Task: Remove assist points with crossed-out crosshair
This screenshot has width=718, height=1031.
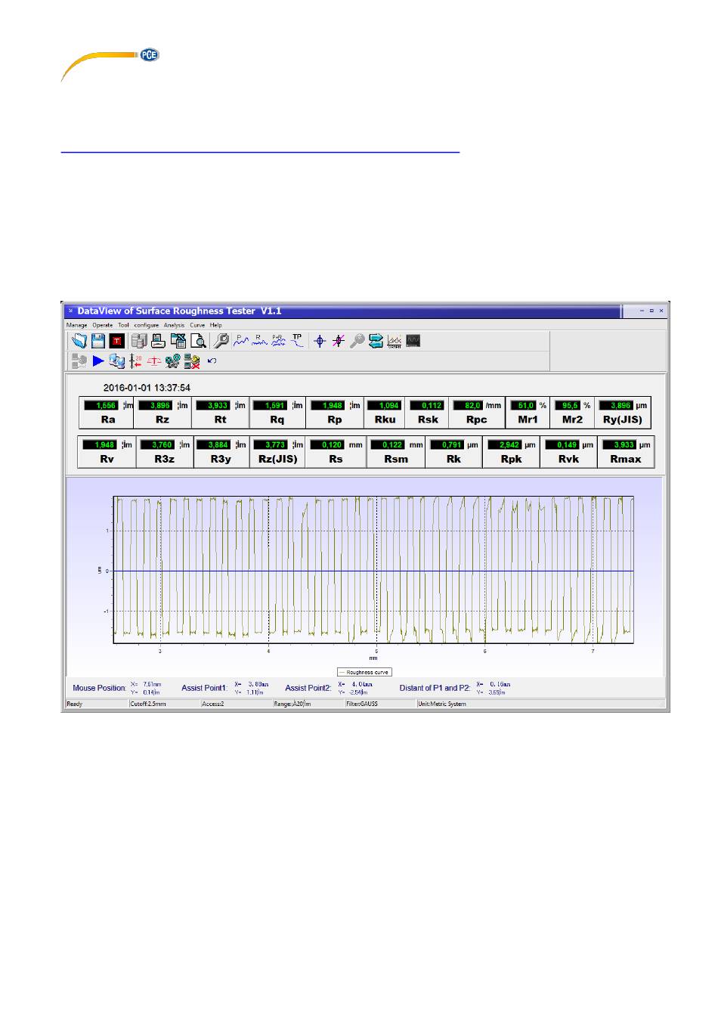Action: [x=339, y=341]
